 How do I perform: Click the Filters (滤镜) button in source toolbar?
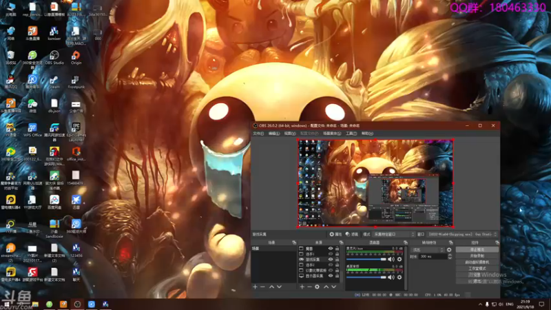point(352,234)
